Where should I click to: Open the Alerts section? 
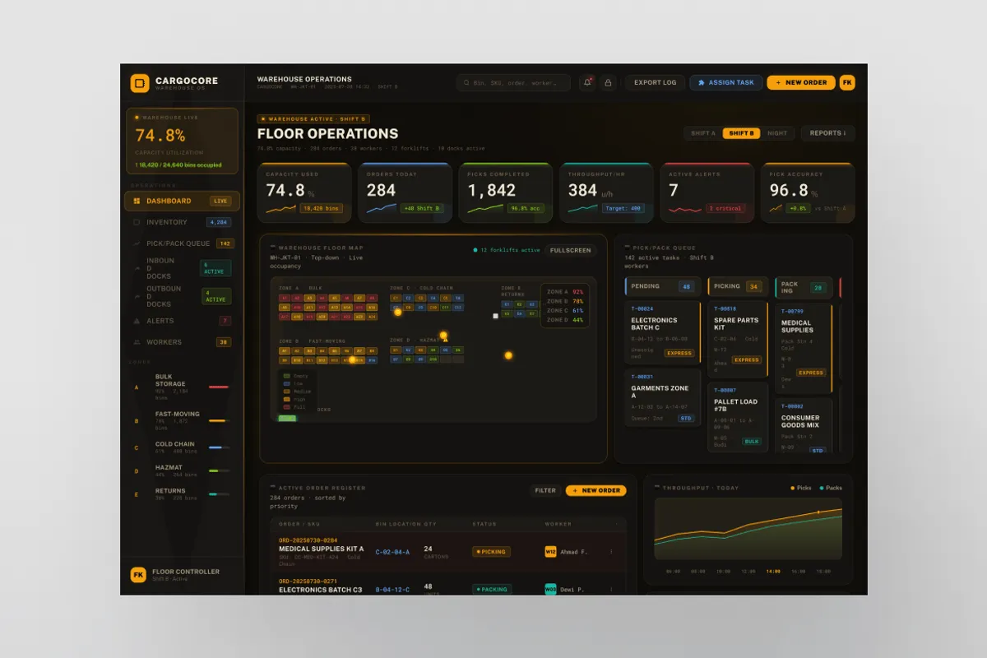tap(182, 321)
